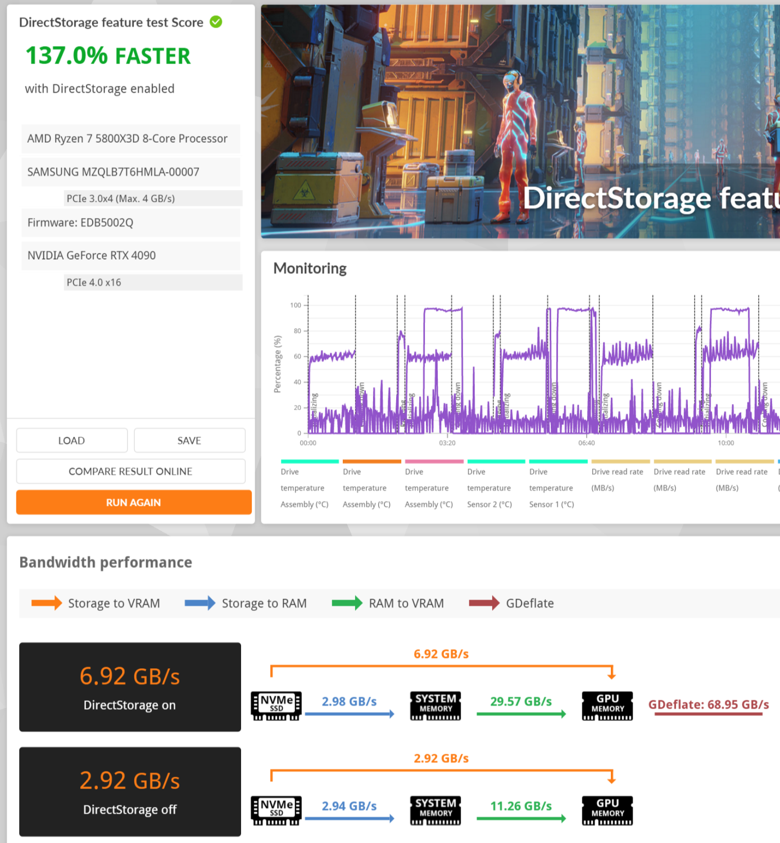Click 'AMD Ryzen 7 5800X3D 8-Core Processor' row
This screenshot has width=780, height=843.
pyautogui.click(x=131, y=138)
